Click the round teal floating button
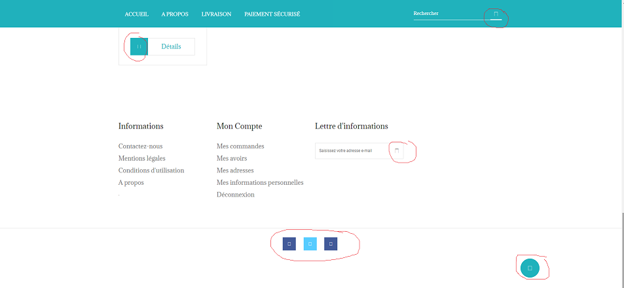624x288 pixels. (x=530, y=268)
